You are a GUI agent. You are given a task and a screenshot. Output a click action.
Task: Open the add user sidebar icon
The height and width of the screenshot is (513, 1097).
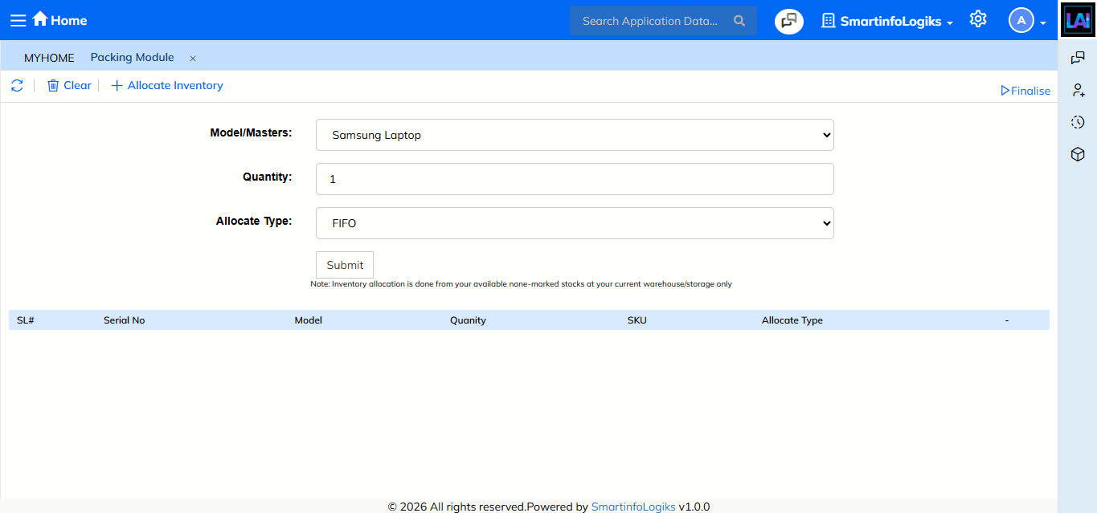[1078, 90]
